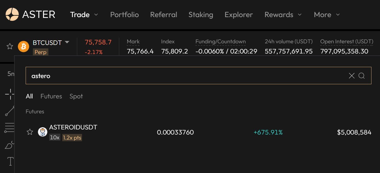Star the ASTEROIDUSDT pair as favorite

[x=30, y=132]
